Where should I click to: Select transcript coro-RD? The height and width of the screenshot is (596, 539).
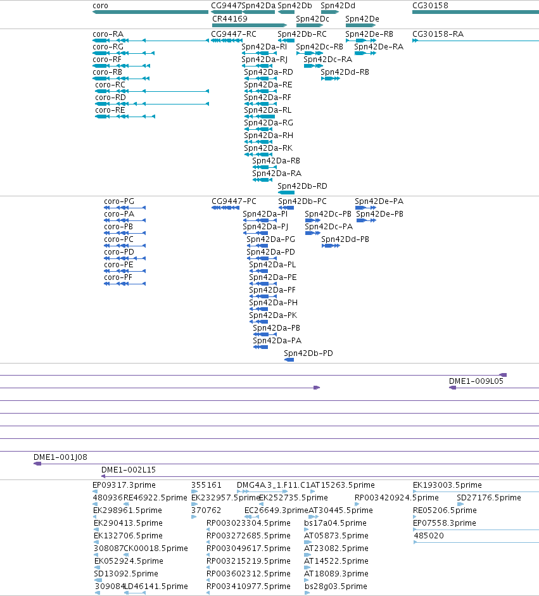coord(152,104)
